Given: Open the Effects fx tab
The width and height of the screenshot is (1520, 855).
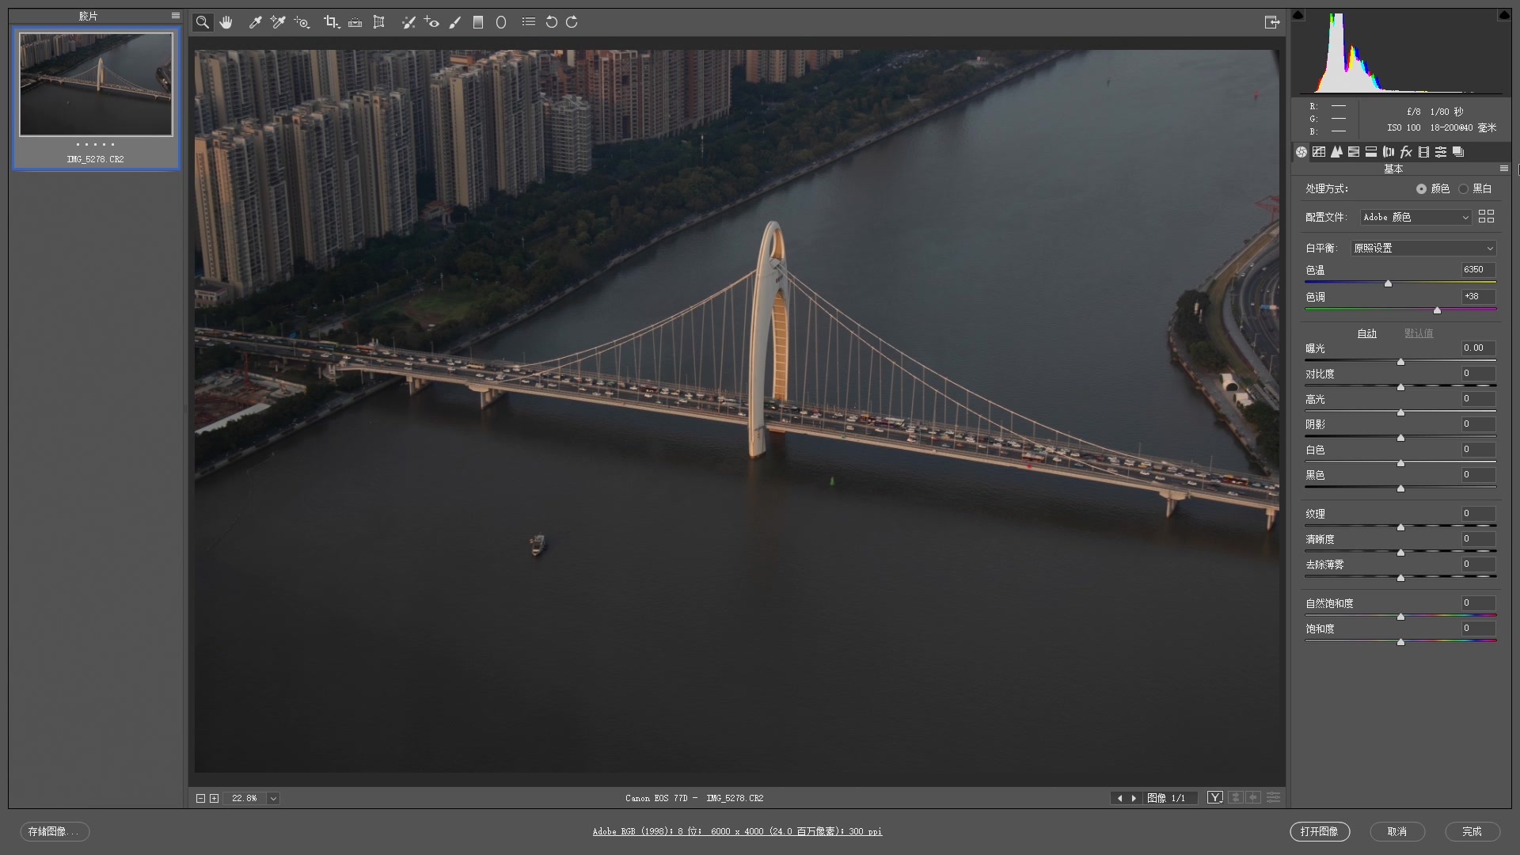Looking at the screenshot, I should tap(1406, 152).
